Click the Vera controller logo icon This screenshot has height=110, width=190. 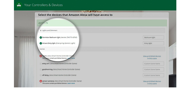pos(19,5)
